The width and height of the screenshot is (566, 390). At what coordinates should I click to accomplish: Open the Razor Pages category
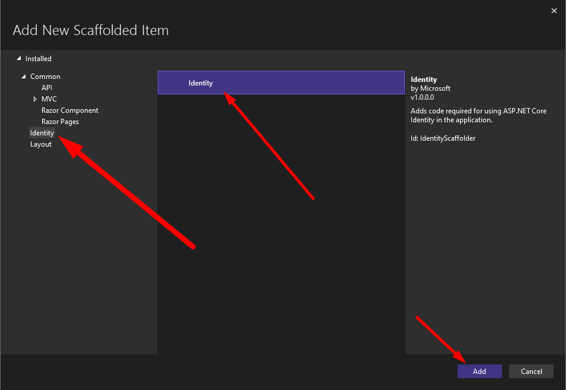coord(60,122)
